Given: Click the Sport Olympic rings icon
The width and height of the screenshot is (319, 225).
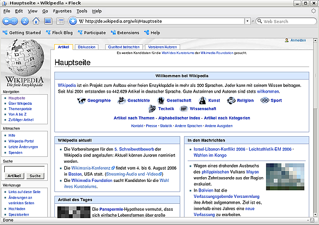Looking at the screenshot, I should pyautogui.click(x=265, y=101).
